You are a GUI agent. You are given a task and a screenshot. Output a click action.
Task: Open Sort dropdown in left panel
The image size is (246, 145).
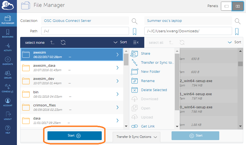click(x=120, y=42)
